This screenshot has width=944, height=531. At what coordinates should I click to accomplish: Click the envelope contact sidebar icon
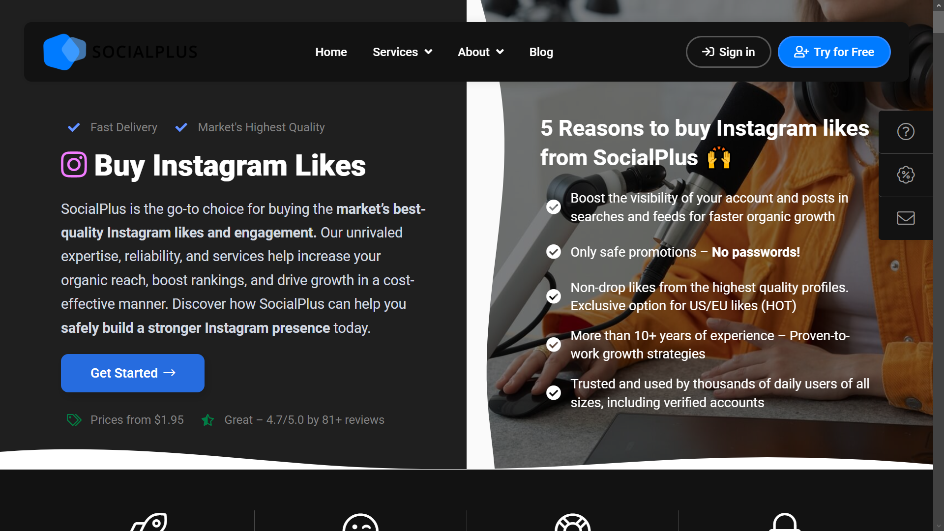pyautogui.click(x=906, y=218)
